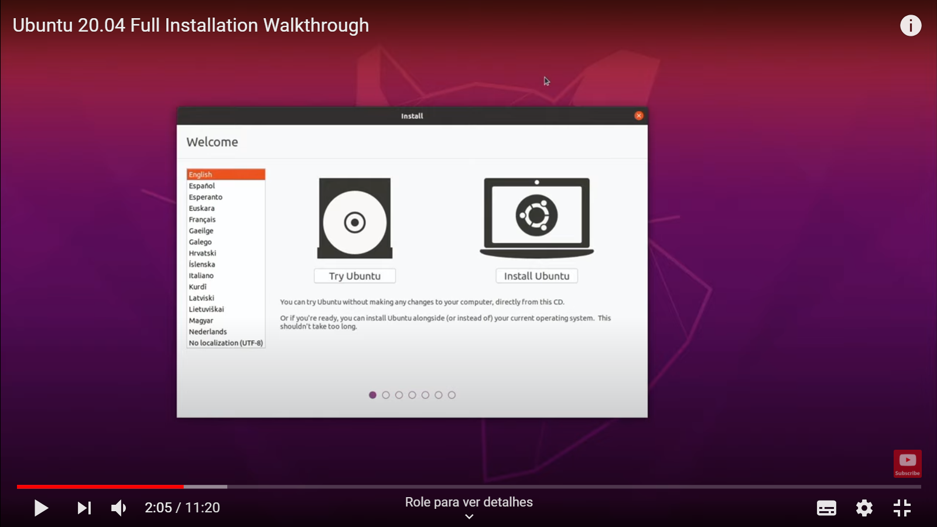Select Français in the language list
937x527 pixels.
pos(225,220)
